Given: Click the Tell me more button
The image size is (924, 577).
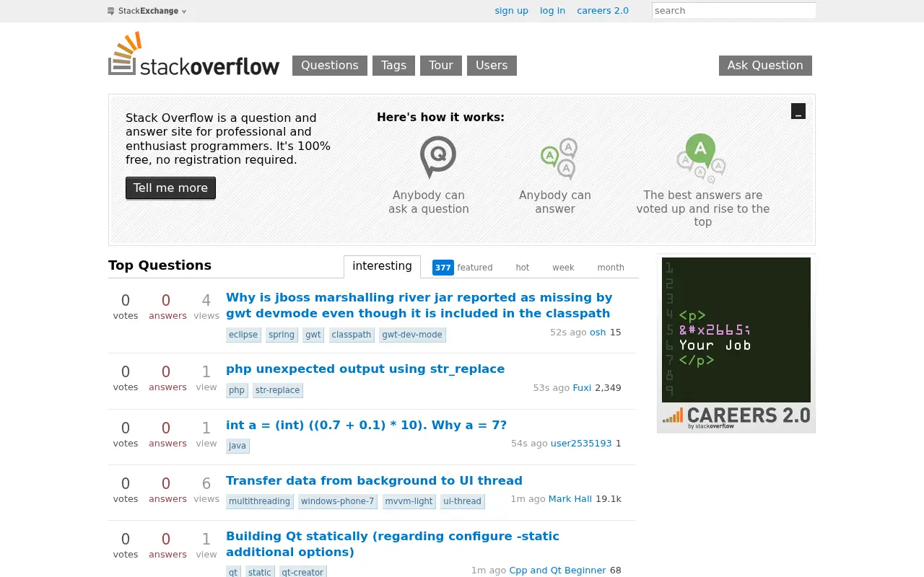Looking at the screenshot, I should 170,188.
